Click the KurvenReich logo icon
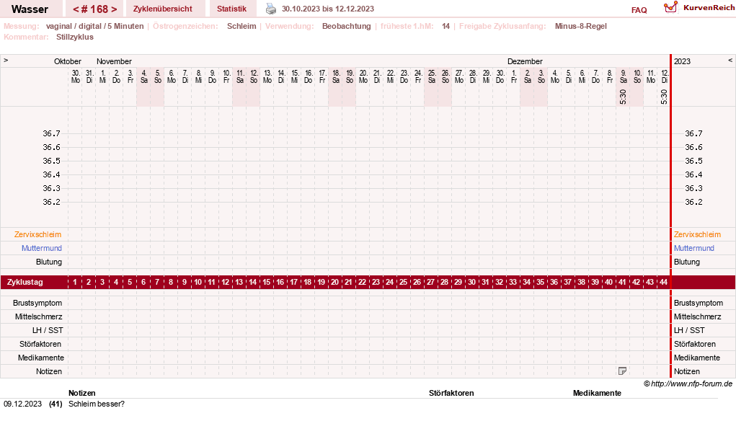Viewport: 736px width, 421px height. tap(670, 7)
